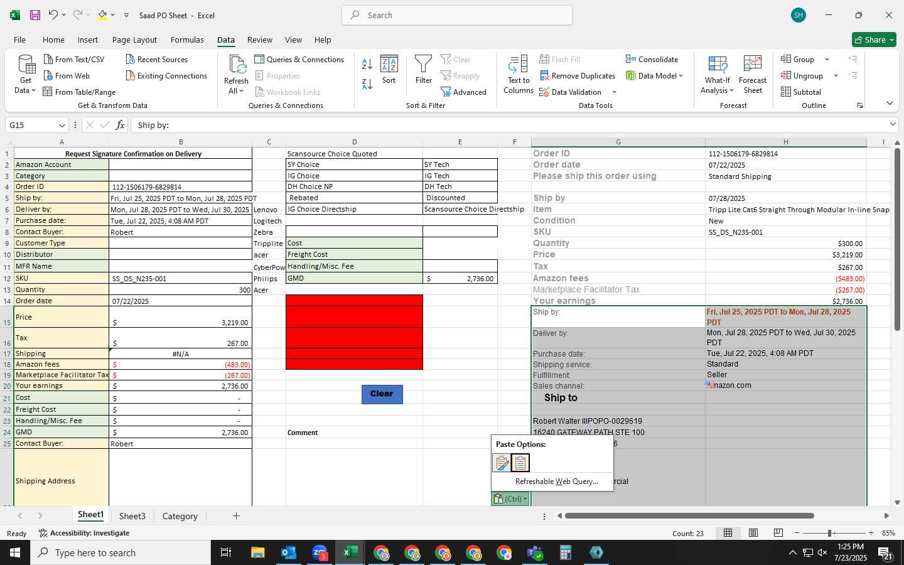904x565 pixels.
Task: Open Outline dialog launcher
Action: tap(860, 105)
